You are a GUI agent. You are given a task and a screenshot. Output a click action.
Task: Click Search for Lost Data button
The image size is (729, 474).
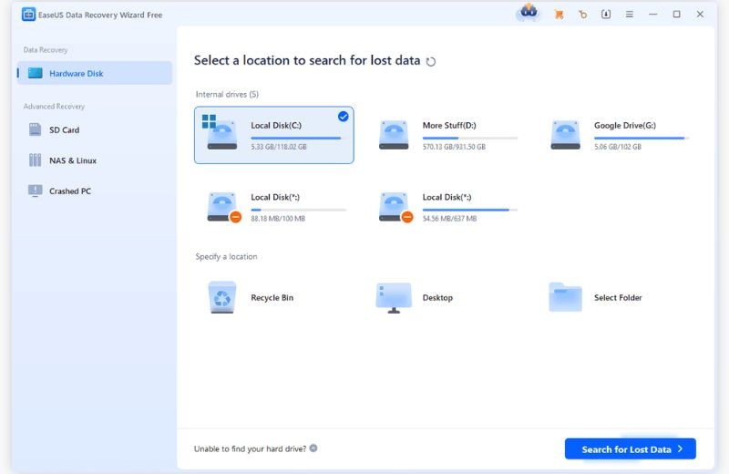[x=630, y=448]
